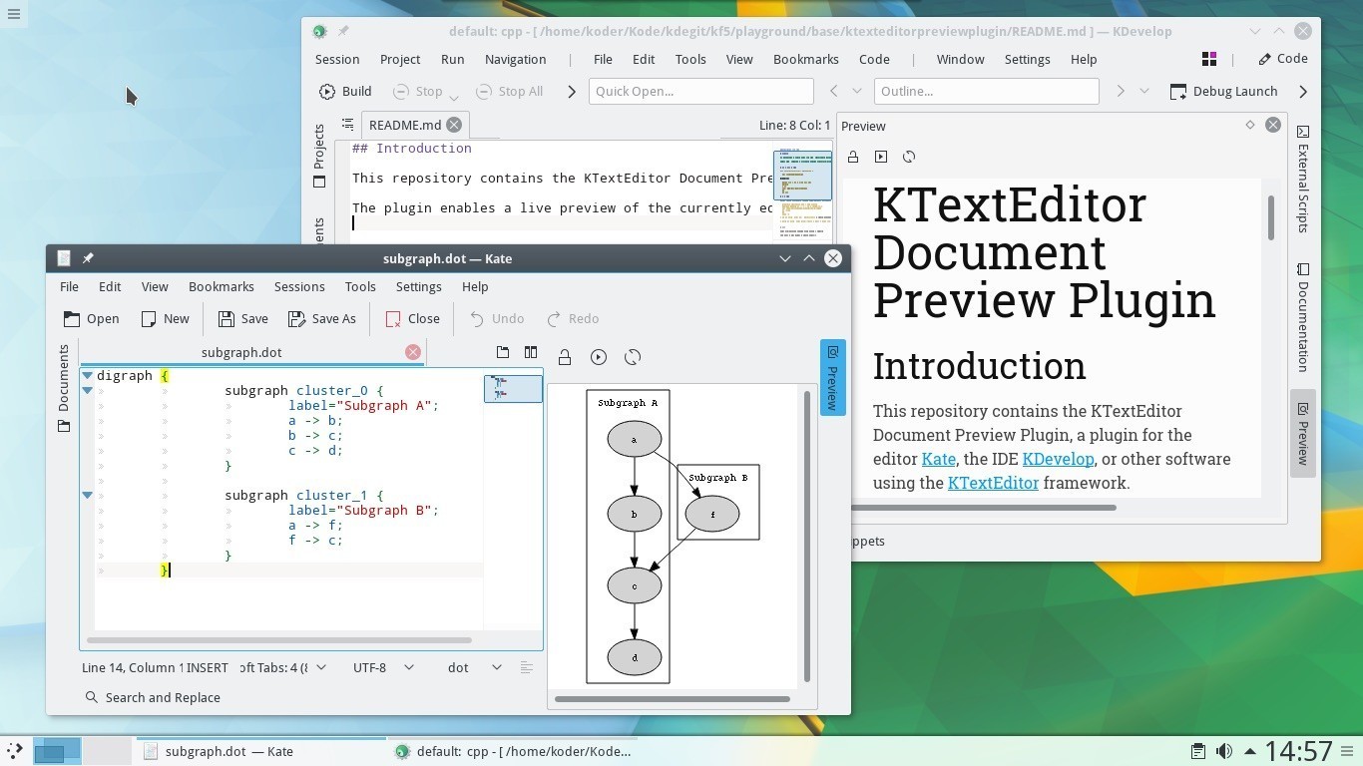Run the preview with the play icon in Kate

tap(599, 356)
